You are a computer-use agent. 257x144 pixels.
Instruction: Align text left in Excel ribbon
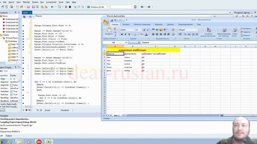click(x=153, y=34)
